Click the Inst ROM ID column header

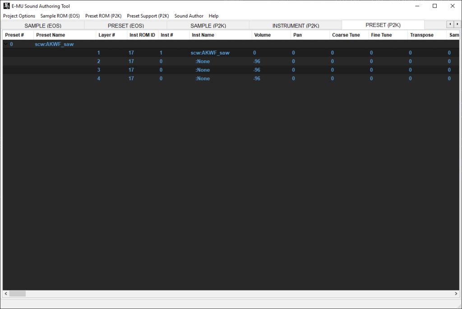coord(143,35)
